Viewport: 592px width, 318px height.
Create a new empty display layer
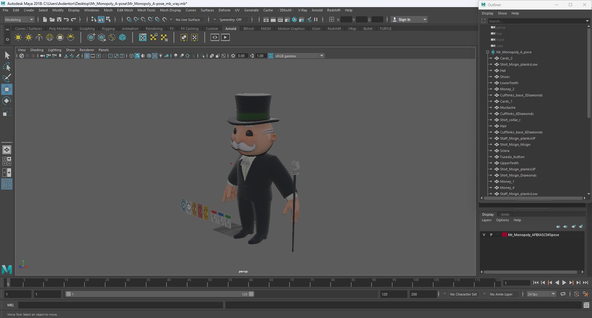tap(573, 226)
